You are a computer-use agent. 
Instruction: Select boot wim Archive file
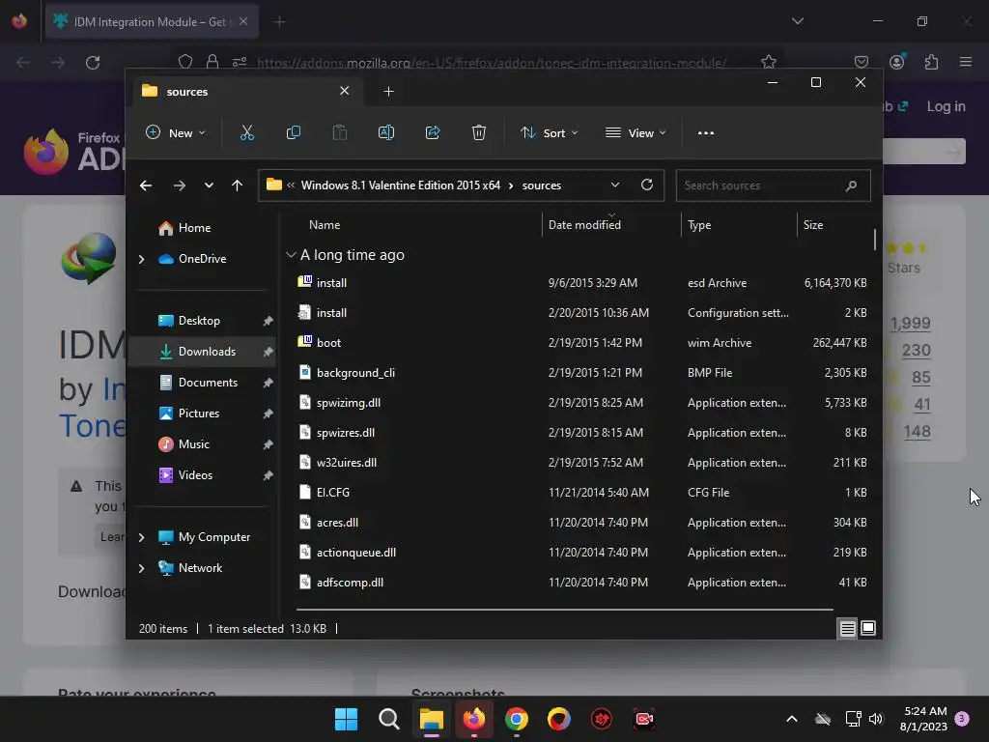tap(581, 343)
